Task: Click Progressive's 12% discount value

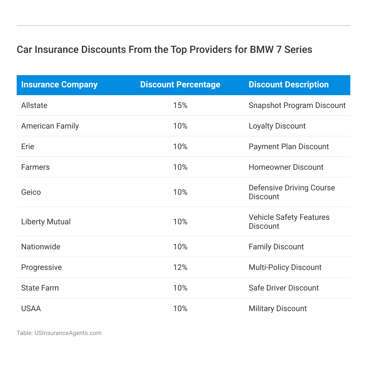Action: tap(180, 267)
